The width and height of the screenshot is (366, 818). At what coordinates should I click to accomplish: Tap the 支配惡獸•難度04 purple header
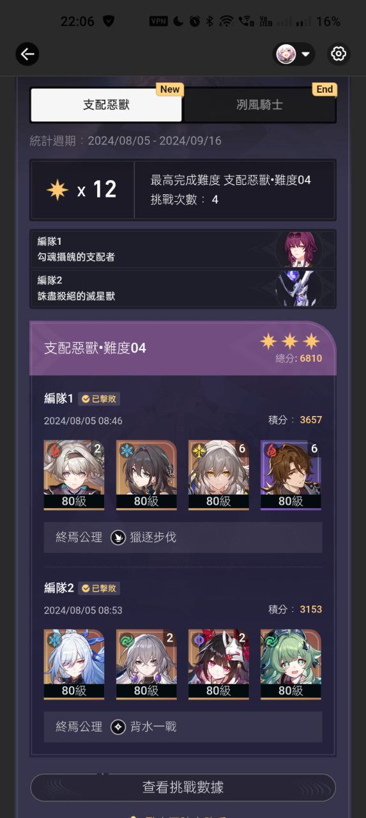[183, 348]
